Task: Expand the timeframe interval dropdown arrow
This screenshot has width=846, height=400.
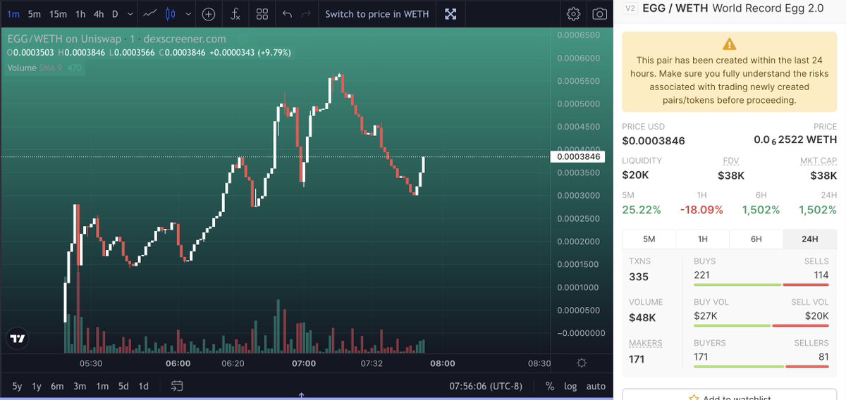Action: [x=129, y=13]
